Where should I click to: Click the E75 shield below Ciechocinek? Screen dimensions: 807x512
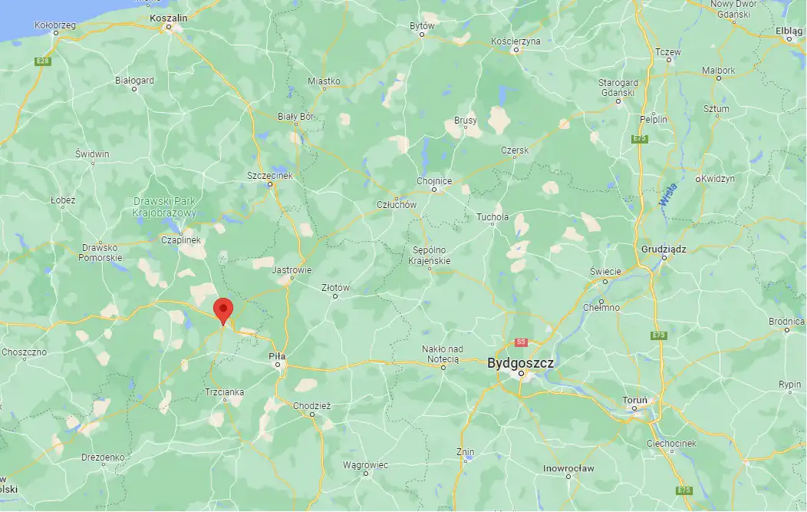coord(684,490)
